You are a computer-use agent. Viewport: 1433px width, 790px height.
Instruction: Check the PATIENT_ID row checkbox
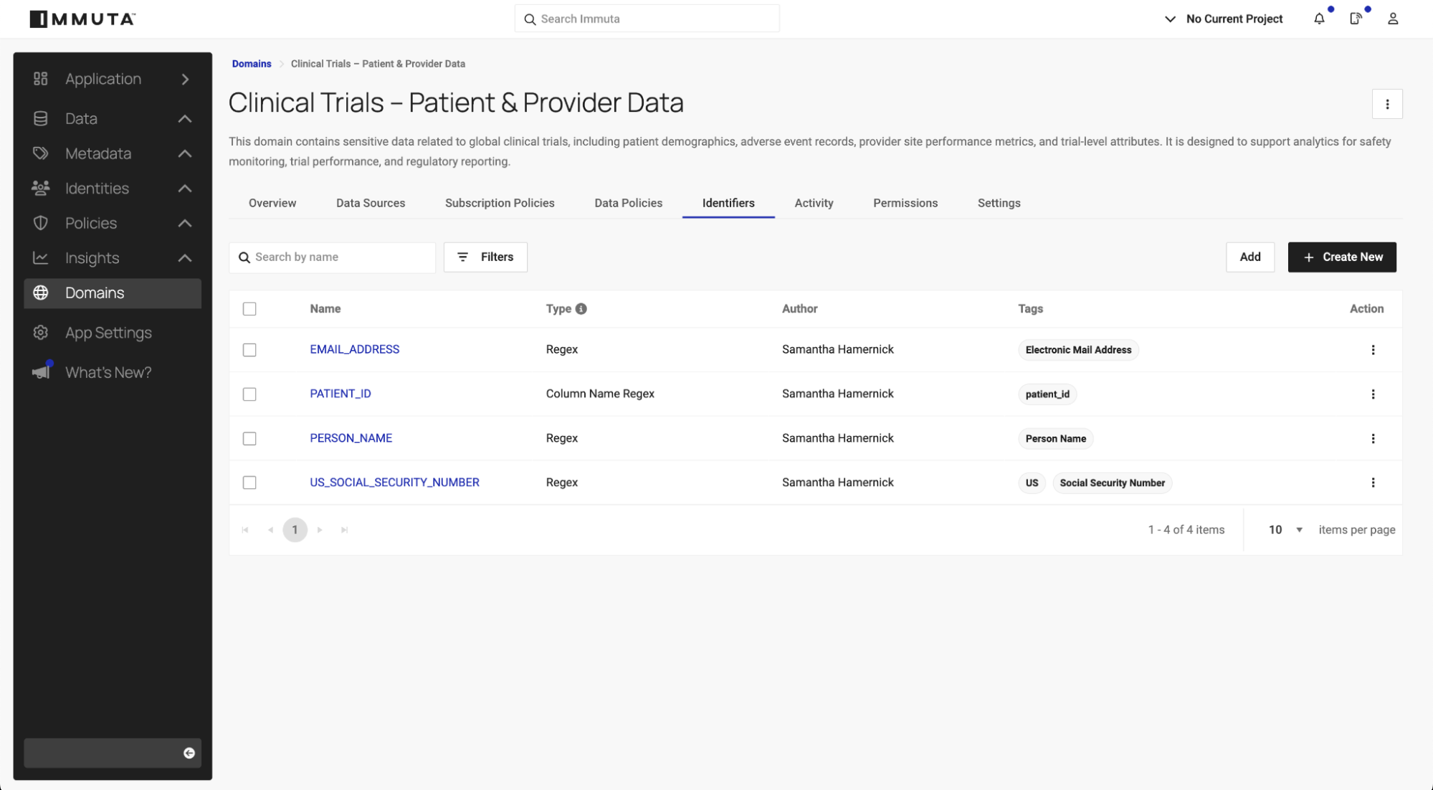(249, 394)
